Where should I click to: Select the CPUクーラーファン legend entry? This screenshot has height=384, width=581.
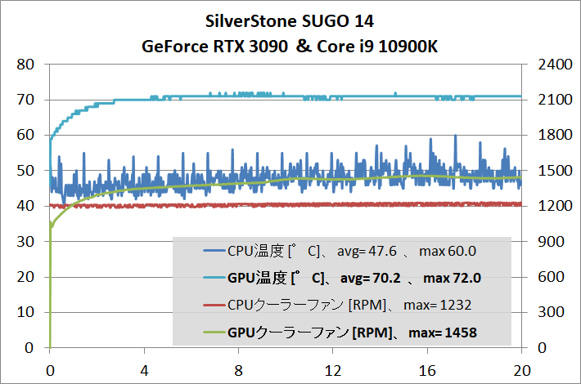pyautogui.click(x=338, y=306)
